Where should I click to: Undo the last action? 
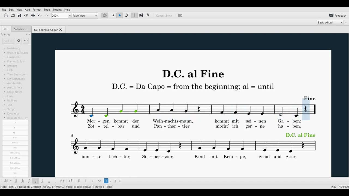[40, 16]
